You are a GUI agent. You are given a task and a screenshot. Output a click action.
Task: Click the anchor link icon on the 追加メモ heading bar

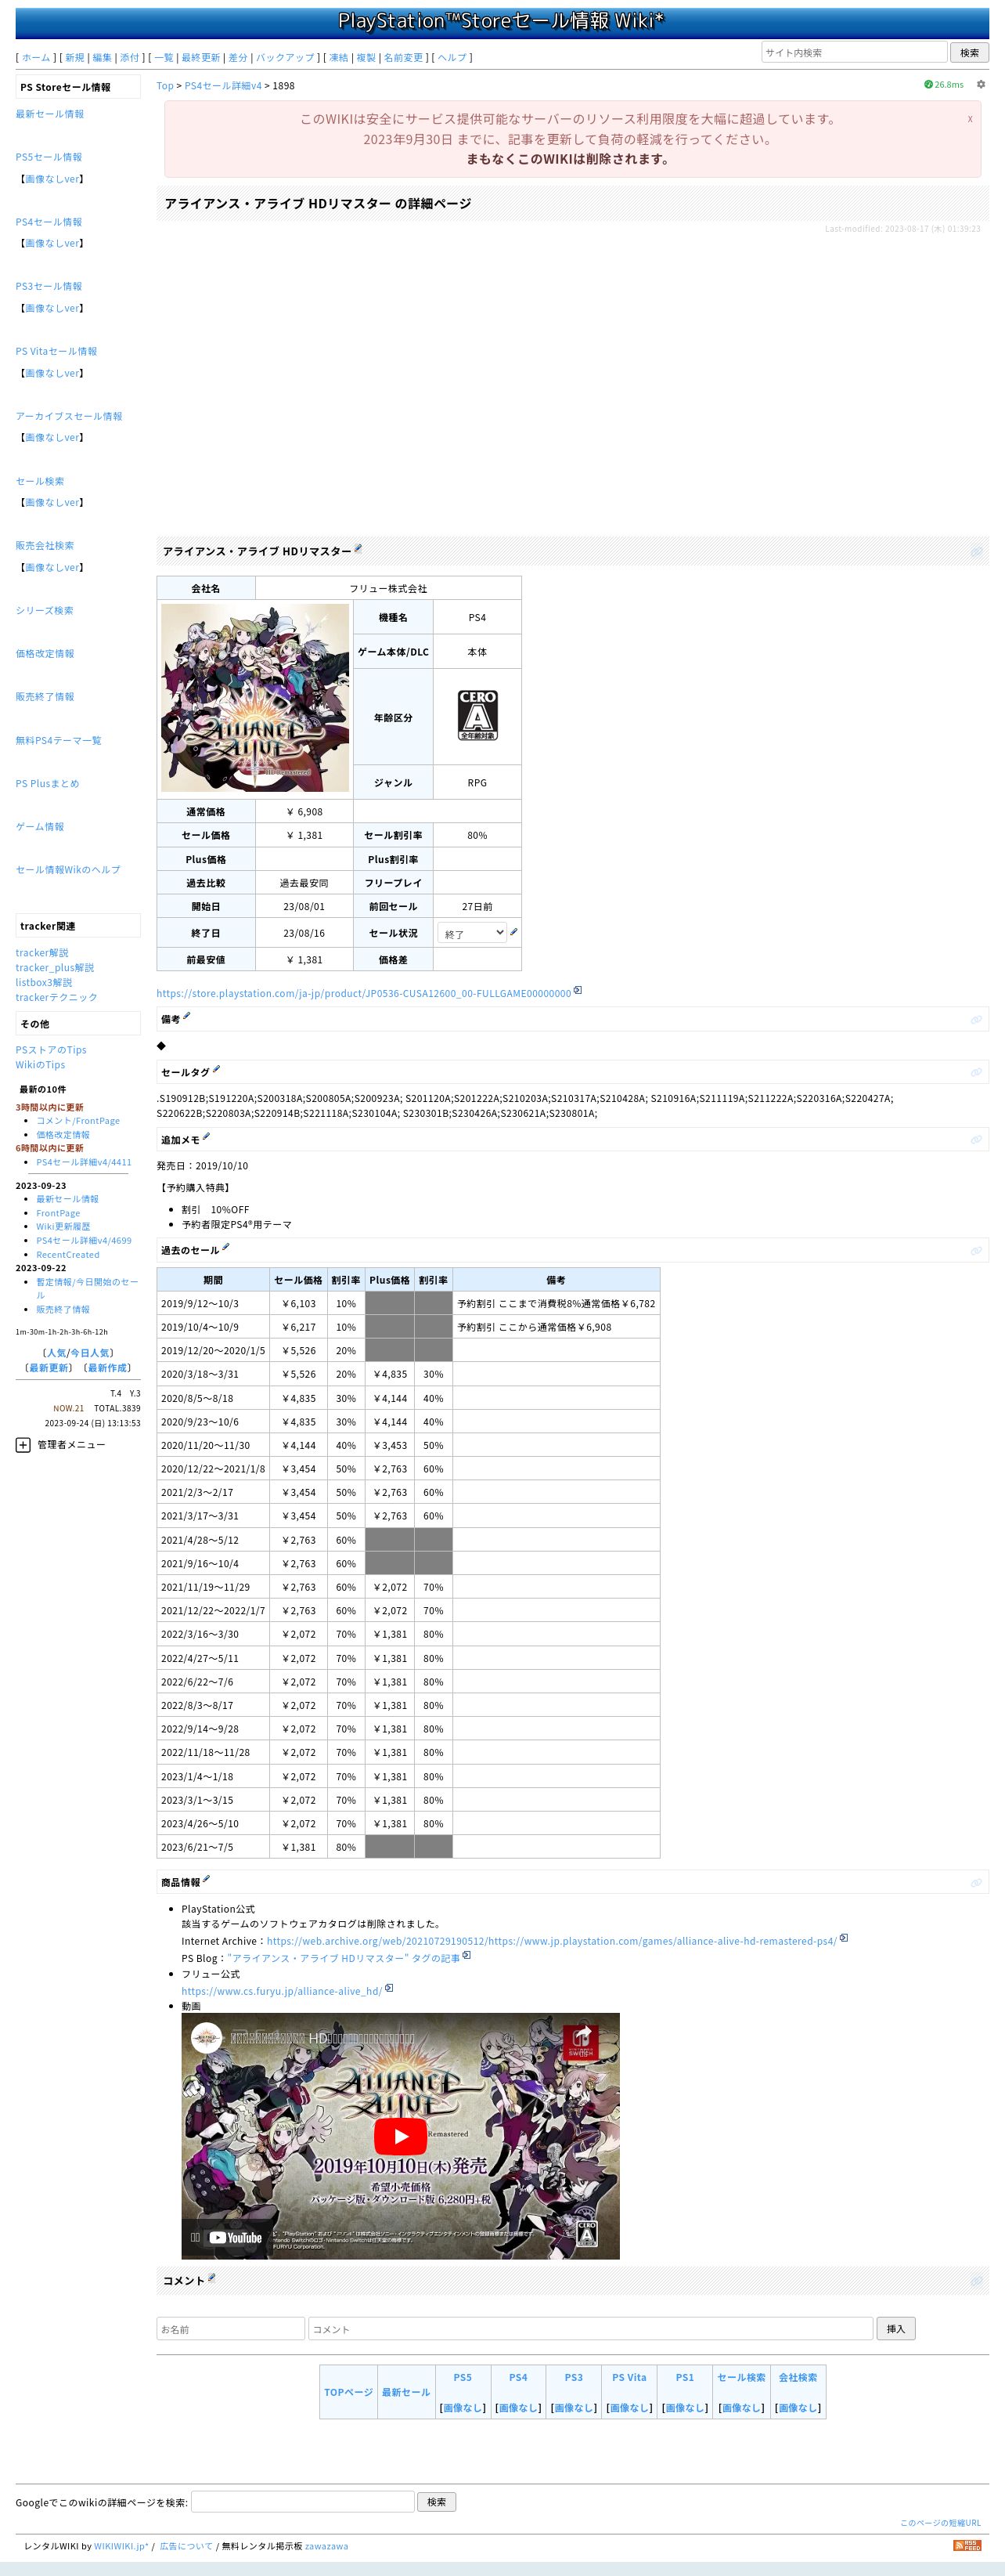tap(976, 1140)
